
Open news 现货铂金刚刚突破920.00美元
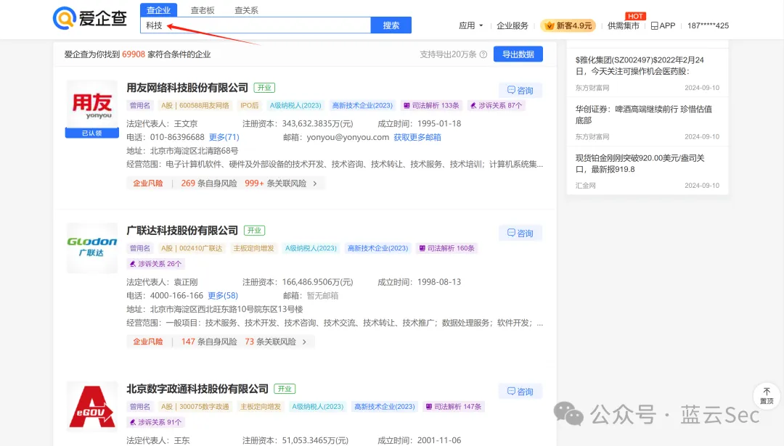[640, 163]
